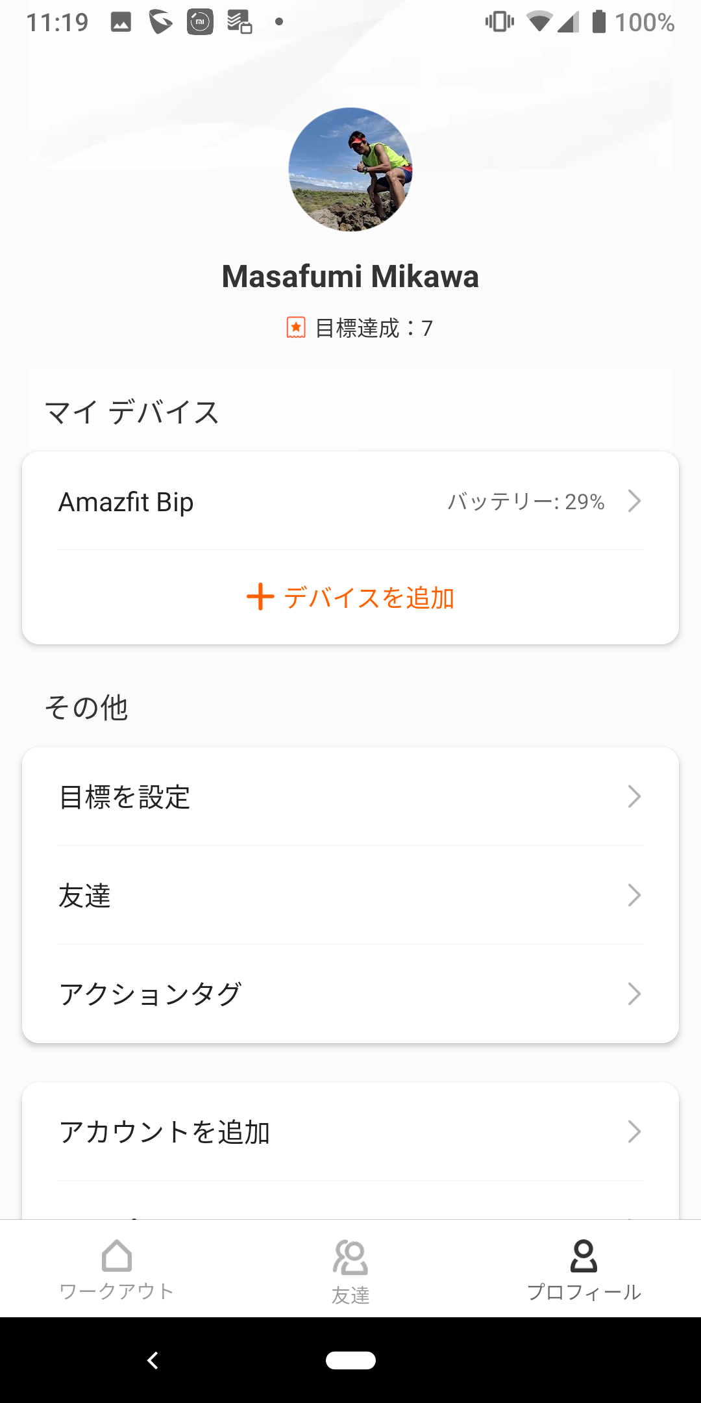Expand chevron beside バッテリー: 29%

coord(634,501)
